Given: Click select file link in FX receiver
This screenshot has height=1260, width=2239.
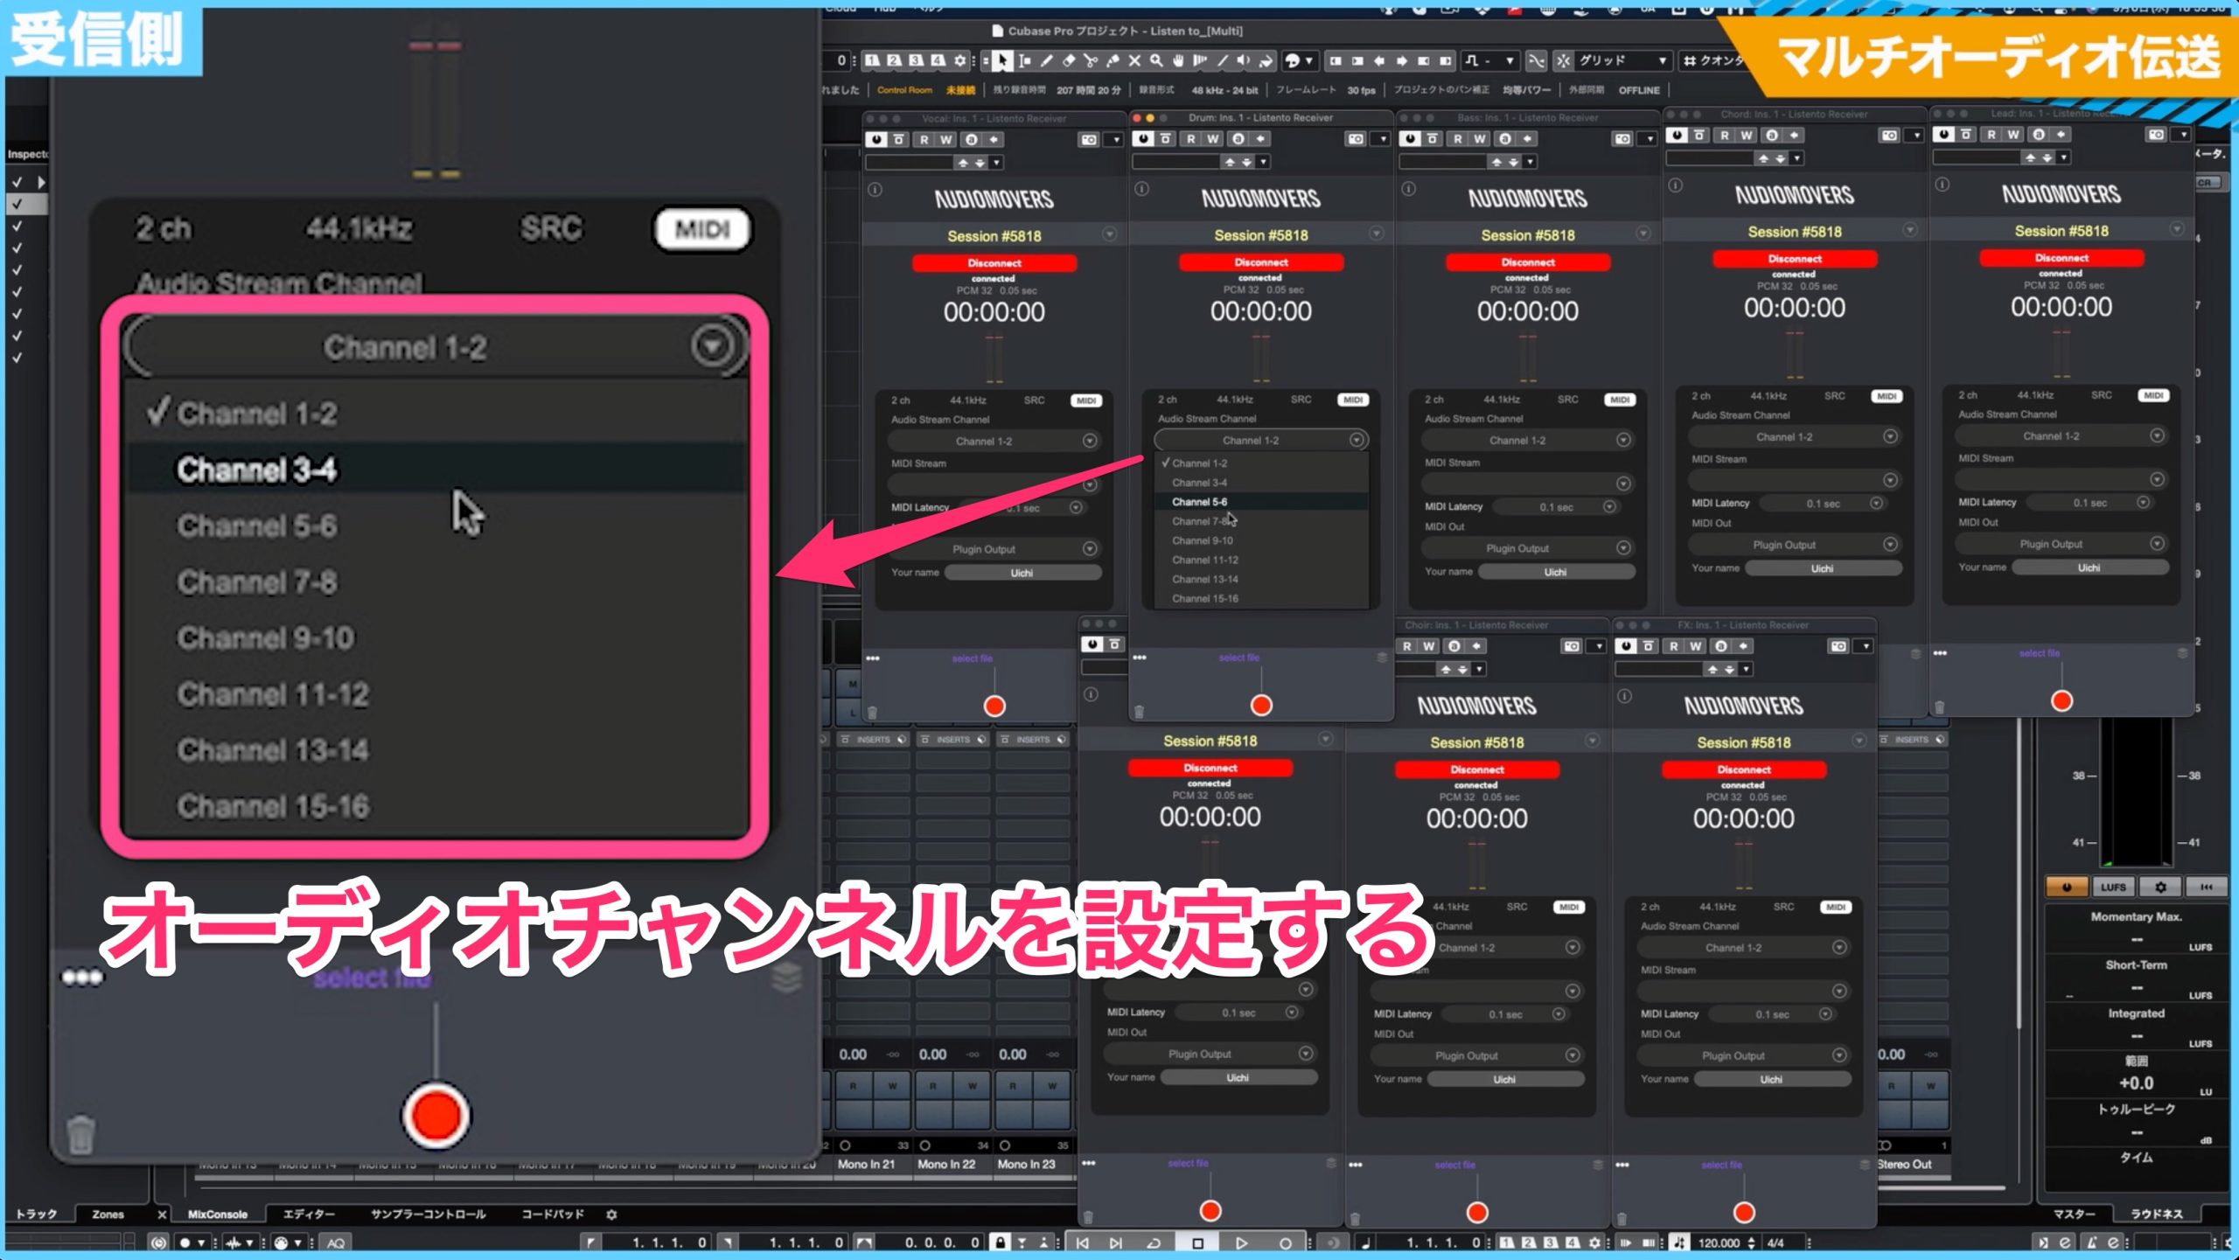Looking at the screenshot, I should (1721, 1165).
